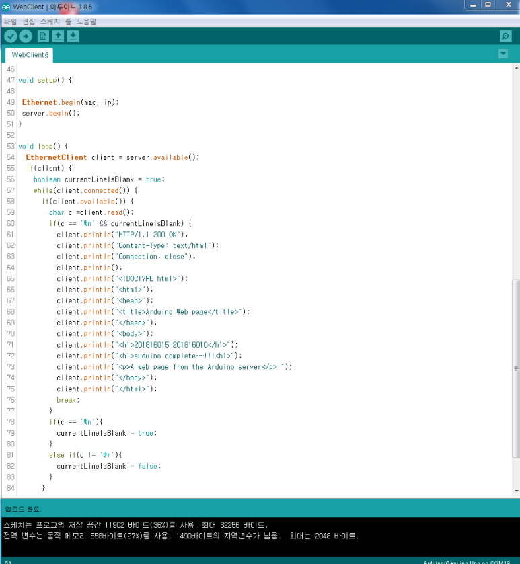Open the Serial Monitor icon

(x=506, y=36)
